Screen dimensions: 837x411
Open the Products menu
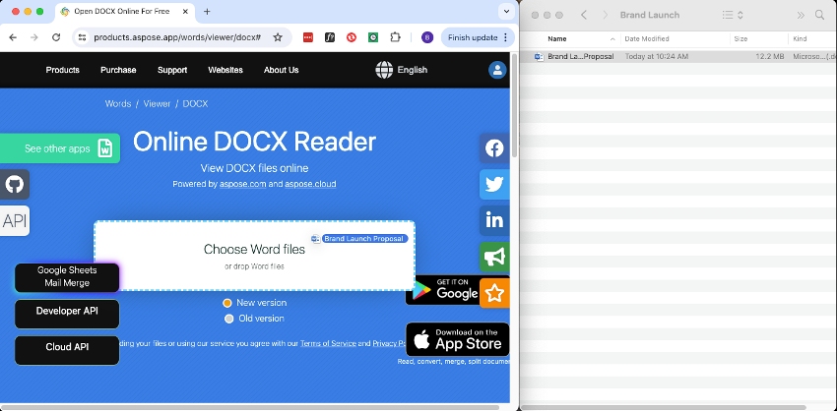tap(62, 70)
